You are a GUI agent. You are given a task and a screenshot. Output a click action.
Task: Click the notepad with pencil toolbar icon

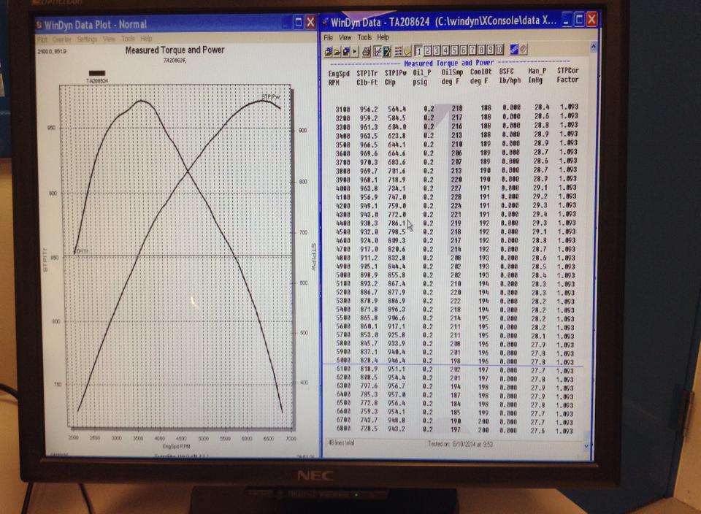tap(386, 50)
